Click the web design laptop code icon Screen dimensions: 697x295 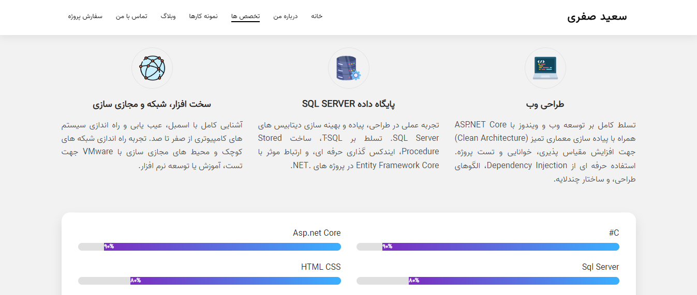click(545, 68)
